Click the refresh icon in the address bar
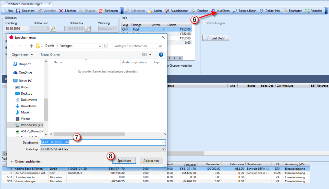 click(x=105, y=46)
